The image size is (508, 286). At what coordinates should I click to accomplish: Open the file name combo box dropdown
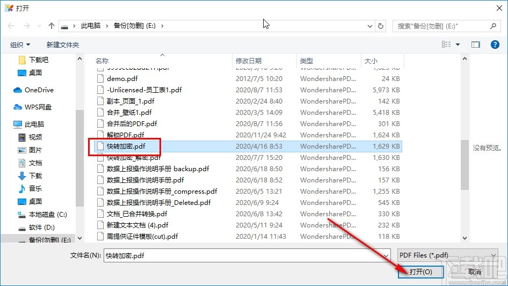386,255
